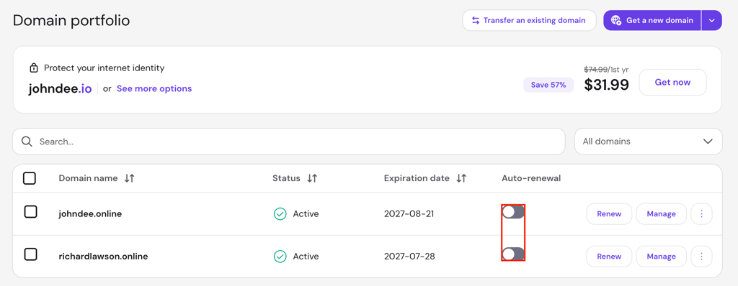This screenshot has width=738, height=286.
Task: Click the johndee.io suggested domain text
Action: coord(61,88)
